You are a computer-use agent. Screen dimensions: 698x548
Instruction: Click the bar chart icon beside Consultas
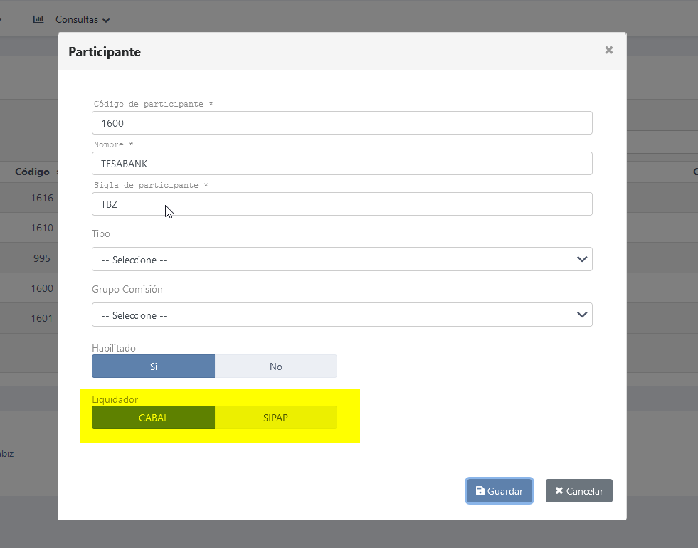[38, 19]
